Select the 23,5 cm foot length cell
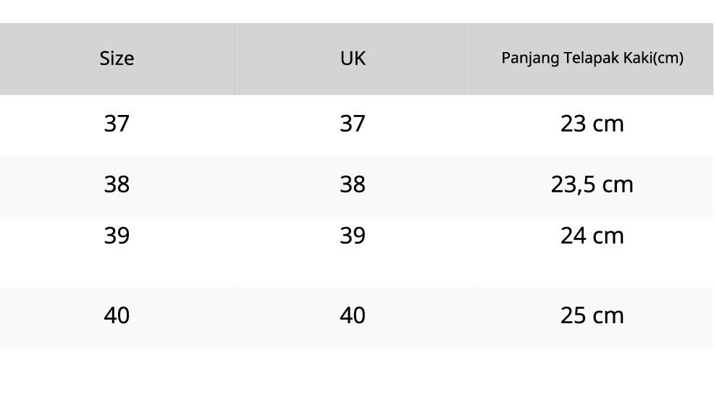714x397 pixels. pos(592,184)
